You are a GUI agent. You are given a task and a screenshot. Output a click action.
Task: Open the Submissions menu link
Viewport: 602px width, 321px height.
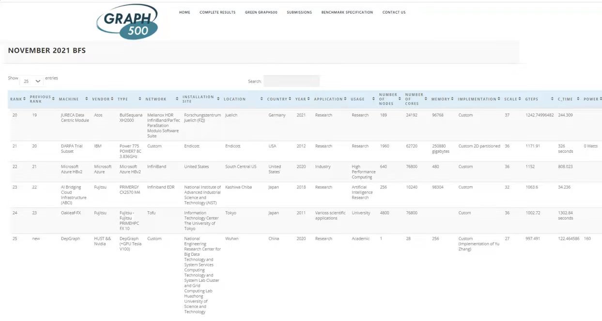point(299,13)
